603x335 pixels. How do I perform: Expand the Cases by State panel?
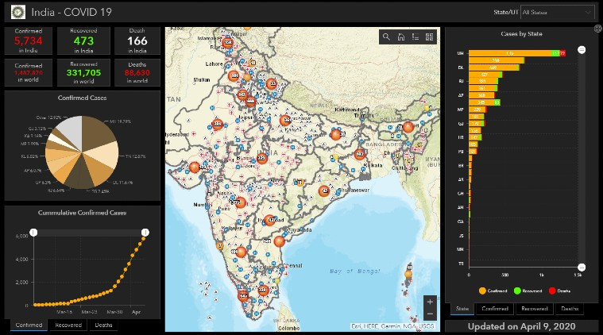click(x=597, y=29)
